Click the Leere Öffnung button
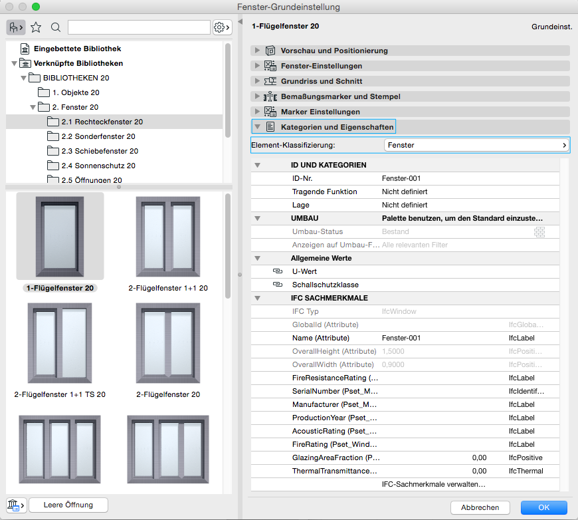The width and height of the screenshot is (578, 520). click(x=68, y=505)
